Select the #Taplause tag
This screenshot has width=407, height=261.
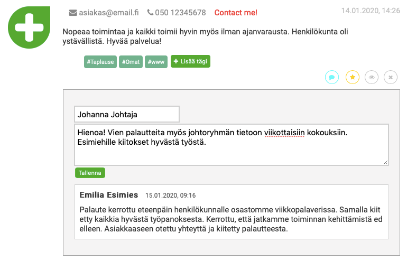(100, 62)
